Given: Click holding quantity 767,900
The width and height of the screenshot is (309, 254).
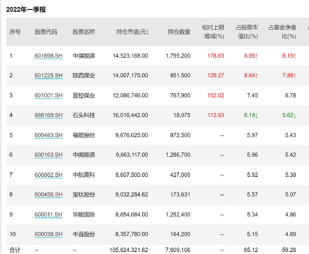Looking at the screenshot, I should pyautogui.click(x=180, y=95).
